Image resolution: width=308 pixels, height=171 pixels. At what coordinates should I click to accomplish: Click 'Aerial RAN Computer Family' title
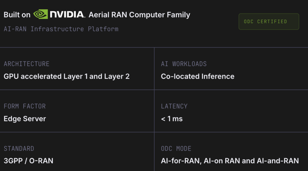click(x=139, y=15)
